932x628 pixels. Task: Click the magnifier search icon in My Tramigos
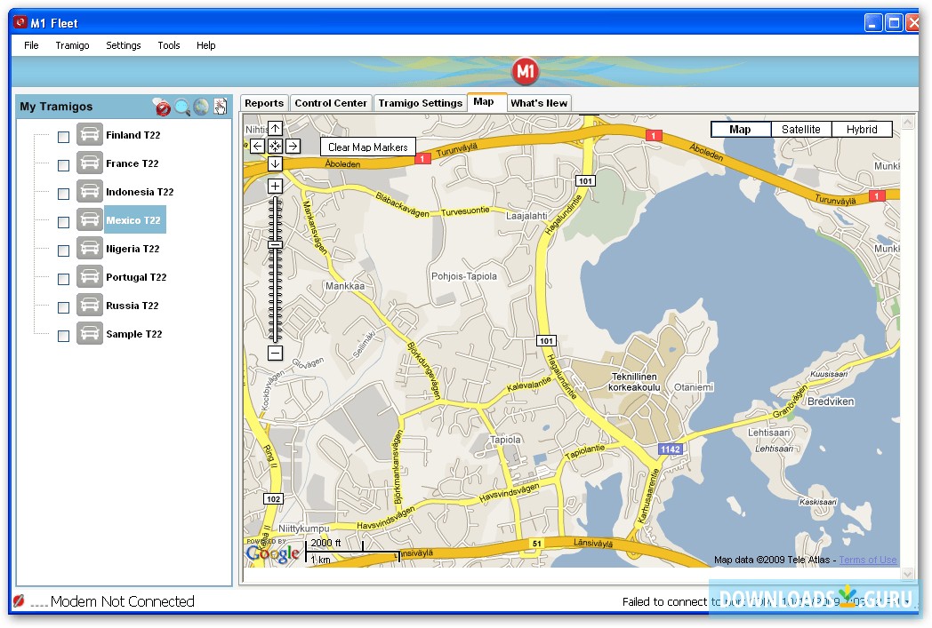182,107
